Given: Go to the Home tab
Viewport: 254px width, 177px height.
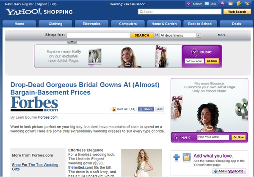Looking at the screenshot, I should (19, 24).
